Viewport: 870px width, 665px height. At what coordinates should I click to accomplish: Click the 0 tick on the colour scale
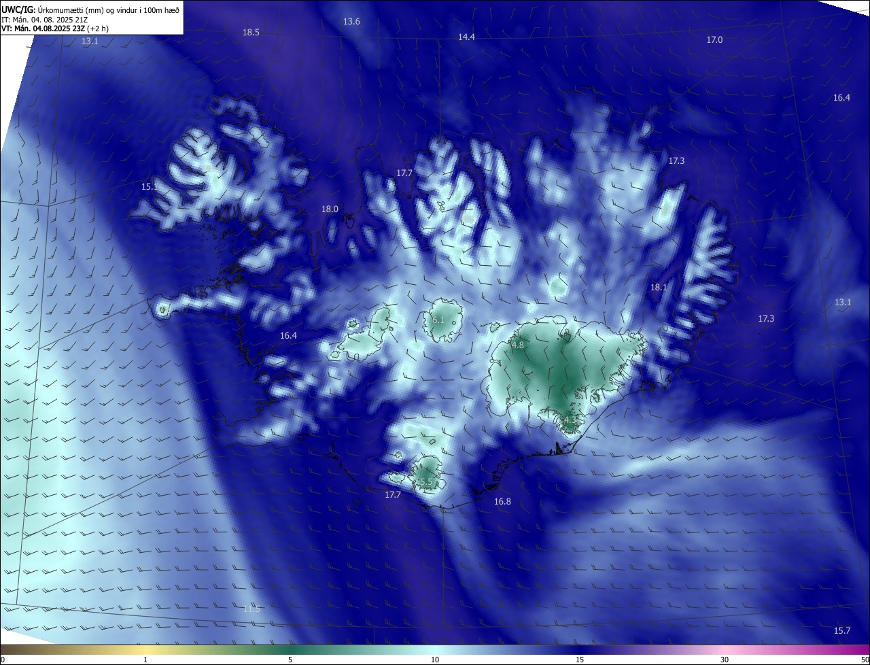point(3,660)
